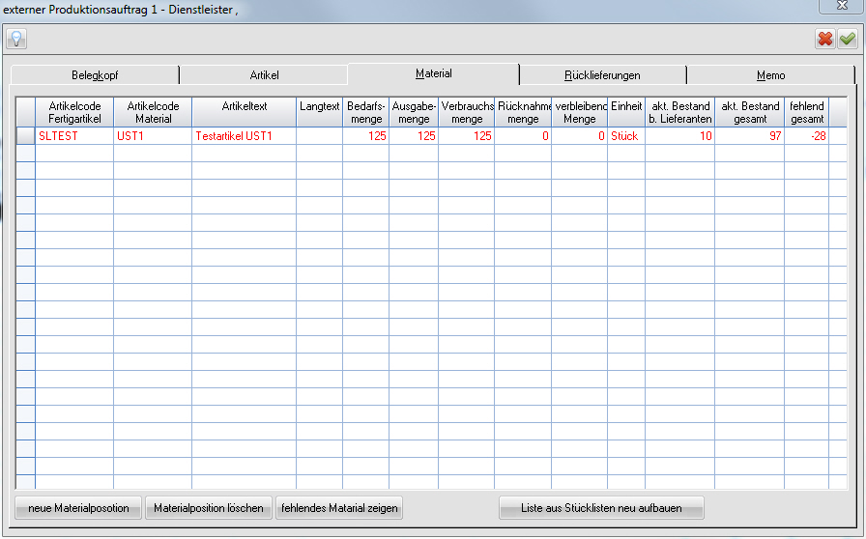Click the Verbrauchsmenge column header

(x=466, y=112)
